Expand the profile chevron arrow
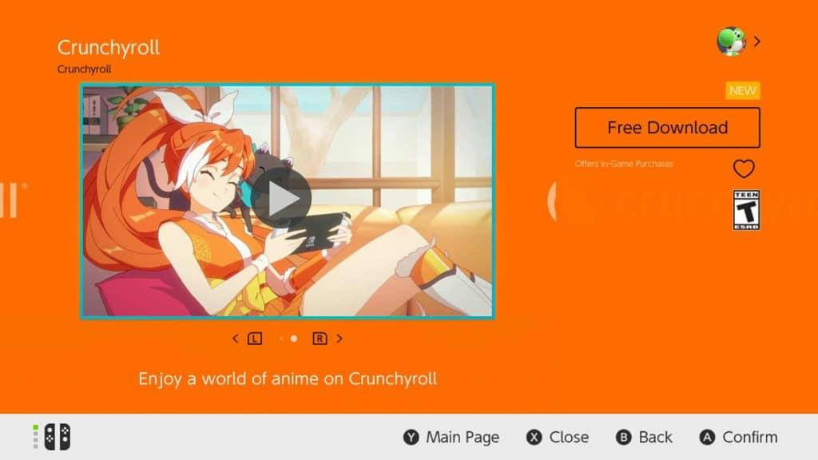The width and height of the screenshot is (818, 460). pyautogui.click(x=757, y=42)
